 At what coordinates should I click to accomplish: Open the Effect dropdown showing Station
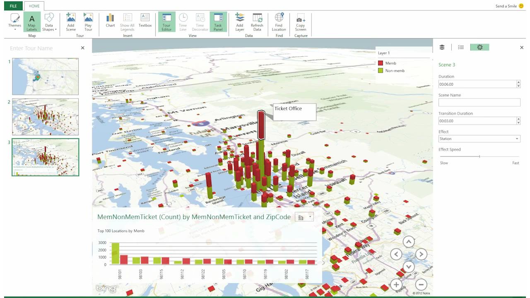click(x=479, y=139)
